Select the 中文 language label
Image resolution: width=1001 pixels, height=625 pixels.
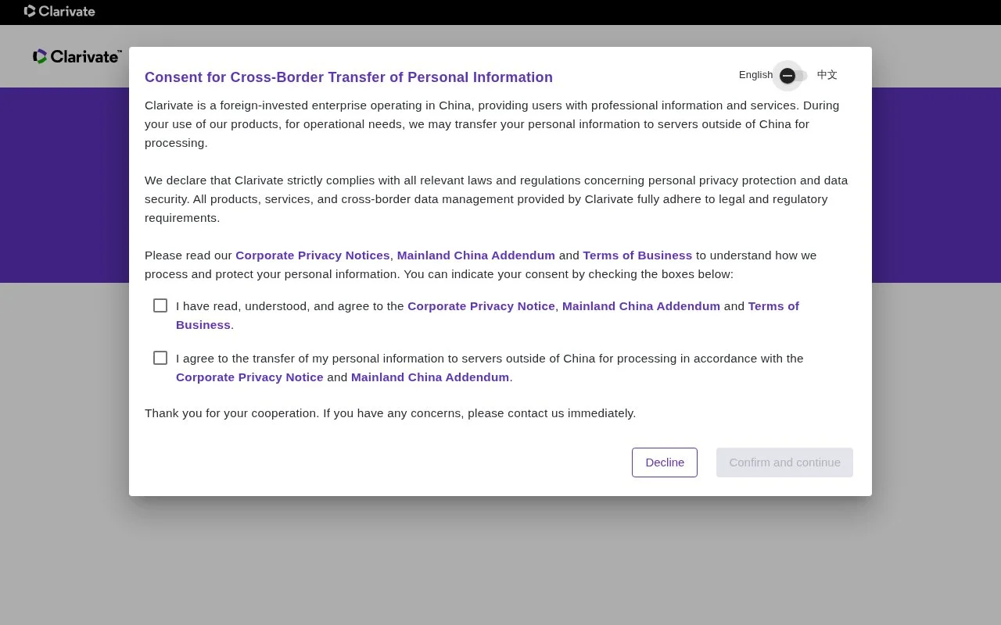click(827, 75)
